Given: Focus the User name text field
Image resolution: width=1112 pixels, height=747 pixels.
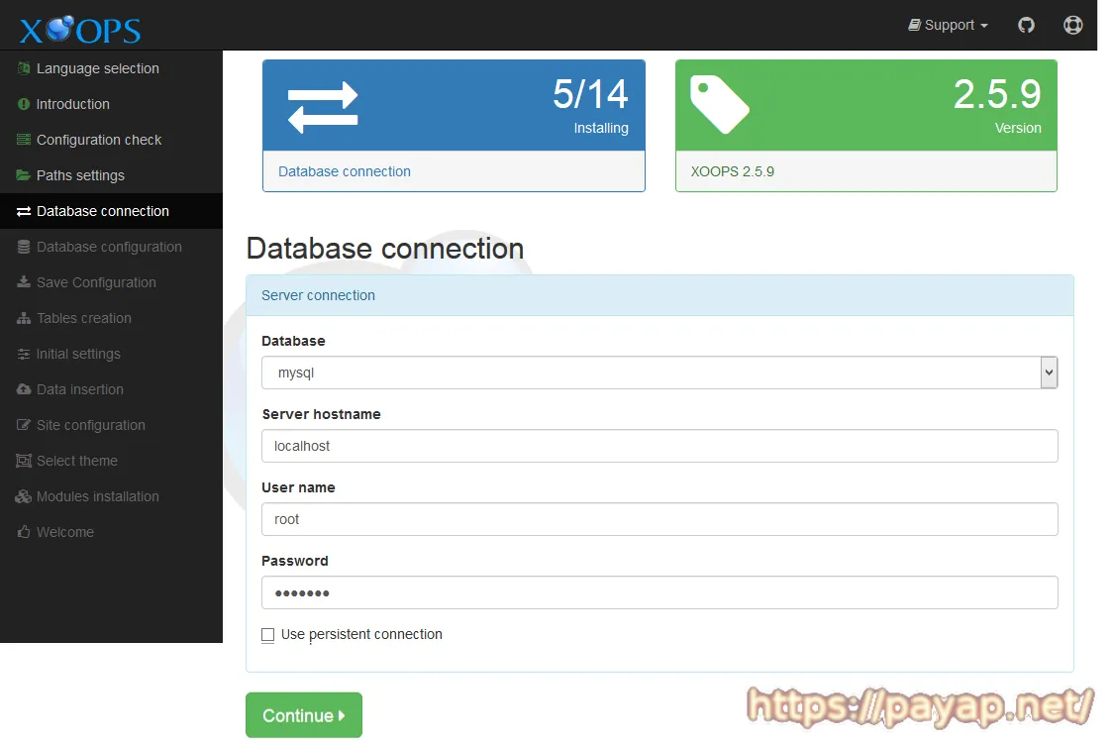Looking at the screenshot, I should tap(658, 519).
